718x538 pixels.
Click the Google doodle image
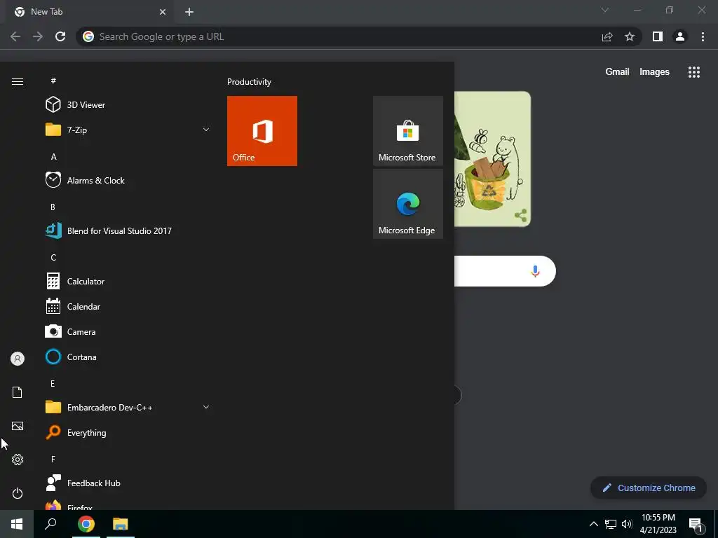point(493,159)
